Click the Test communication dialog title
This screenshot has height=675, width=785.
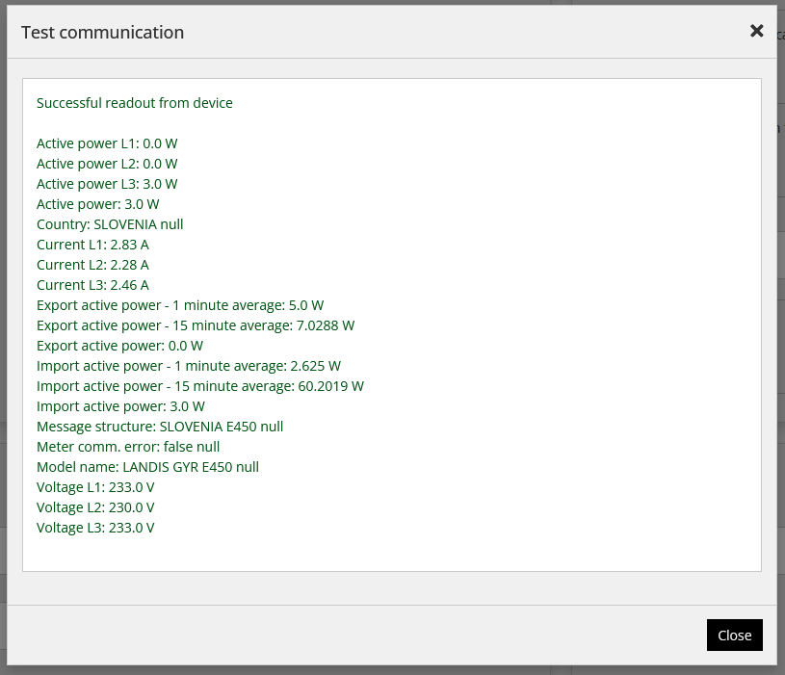pos(103,33)
